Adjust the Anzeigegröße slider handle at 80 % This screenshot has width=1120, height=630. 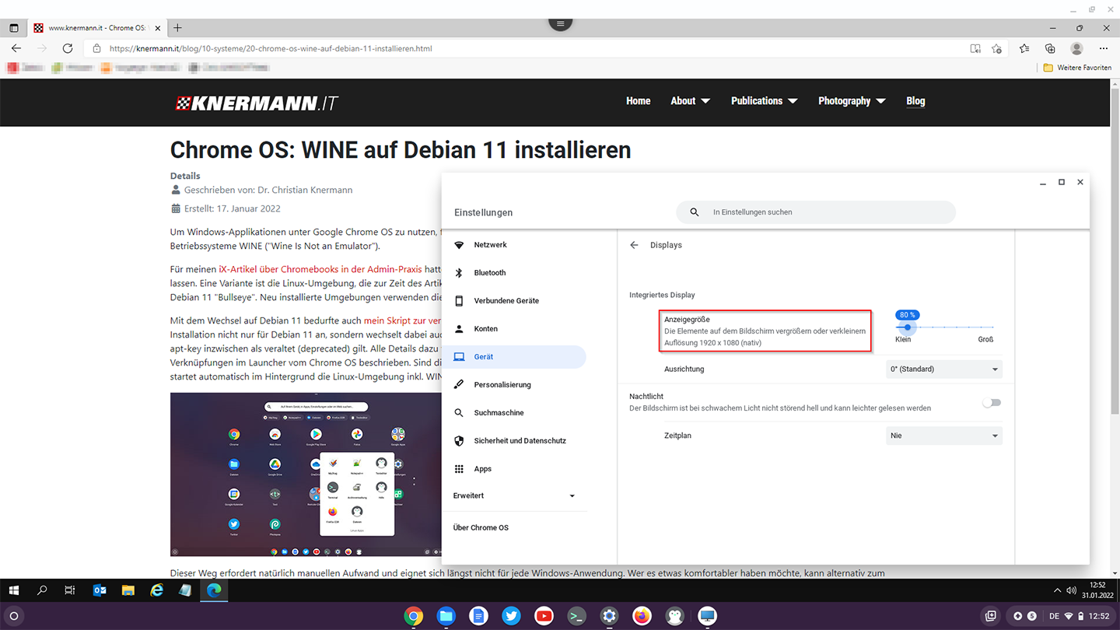point(907,327)
